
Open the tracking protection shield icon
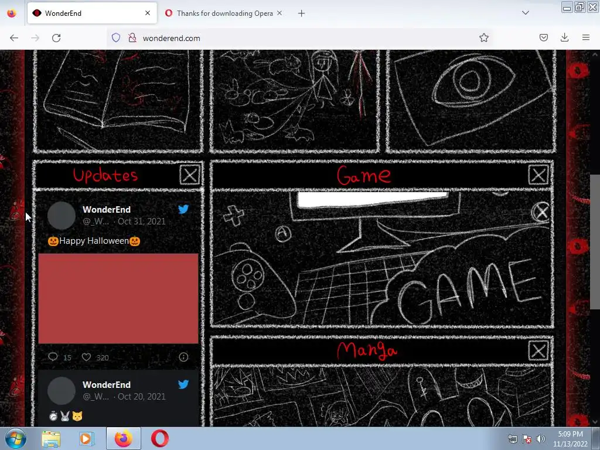coord(116,37)
